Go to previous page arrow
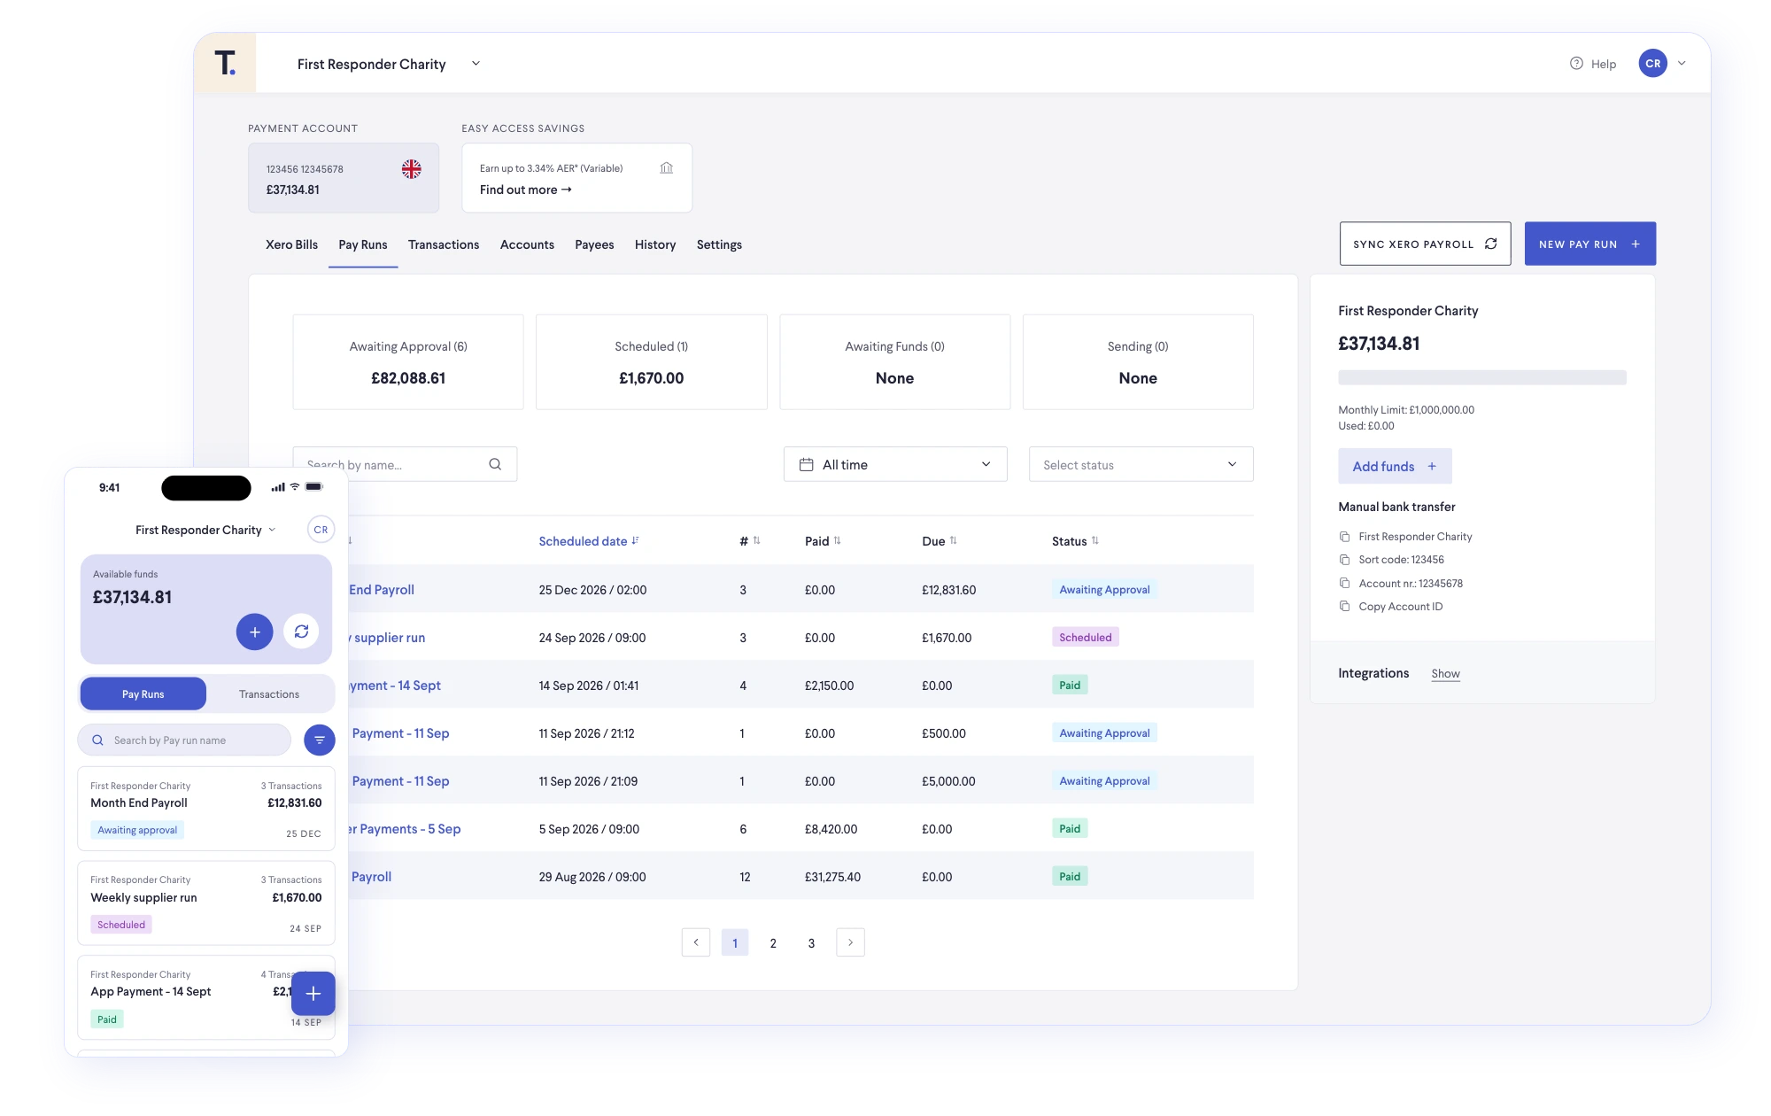The width and height of the screenshot is (1771, 1116). (x=696, y=942)
